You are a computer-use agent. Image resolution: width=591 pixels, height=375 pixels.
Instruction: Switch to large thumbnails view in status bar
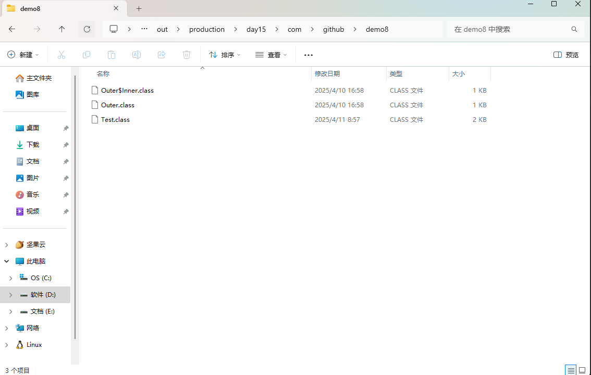coord(583,370)
